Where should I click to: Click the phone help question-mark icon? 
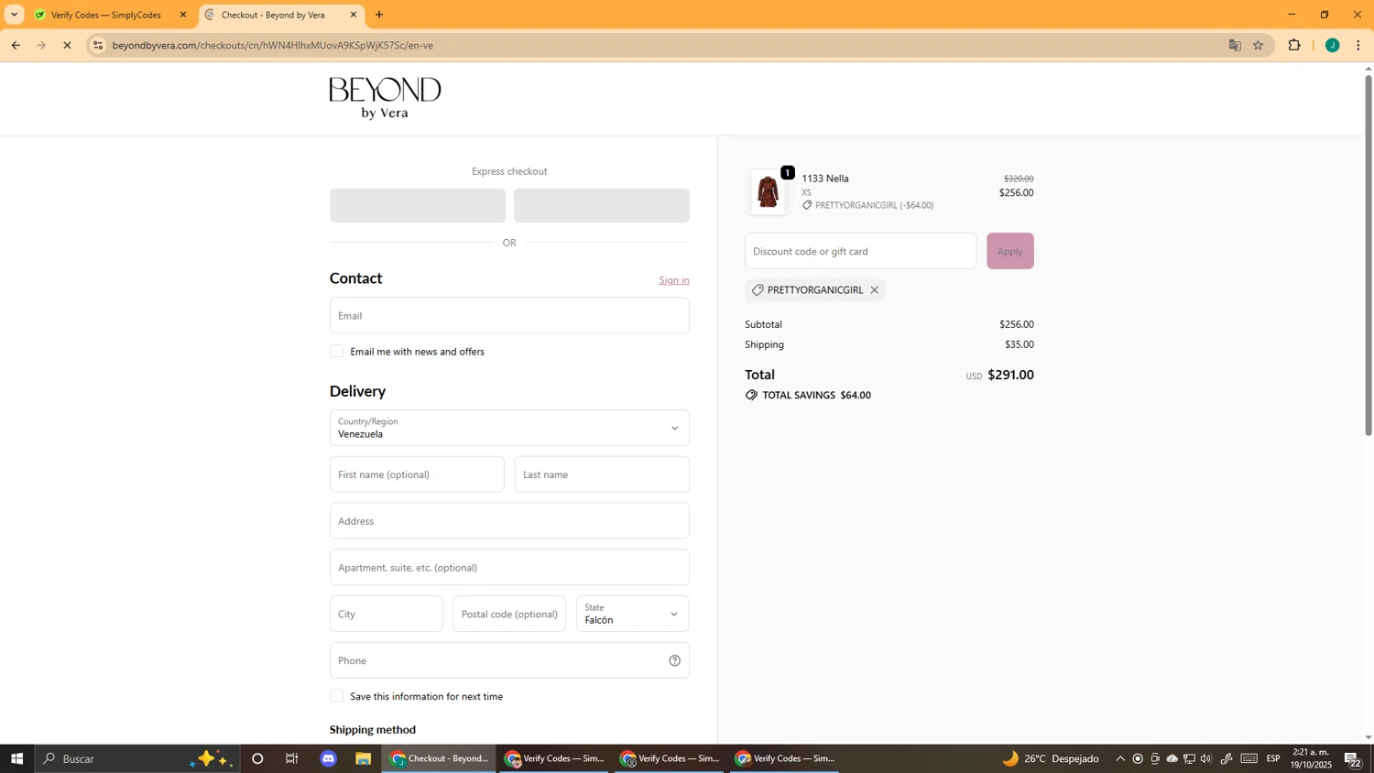click(x=675, y=660)
